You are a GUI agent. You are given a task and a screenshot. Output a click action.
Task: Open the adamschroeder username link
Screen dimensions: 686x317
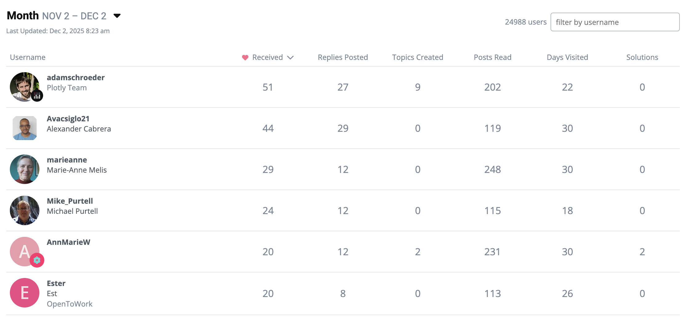(76, 77)
